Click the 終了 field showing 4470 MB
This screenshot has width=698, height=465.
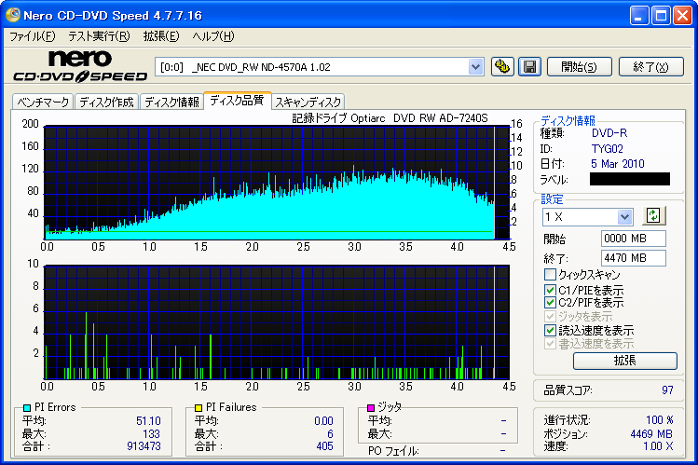click(x=633, y=258)
